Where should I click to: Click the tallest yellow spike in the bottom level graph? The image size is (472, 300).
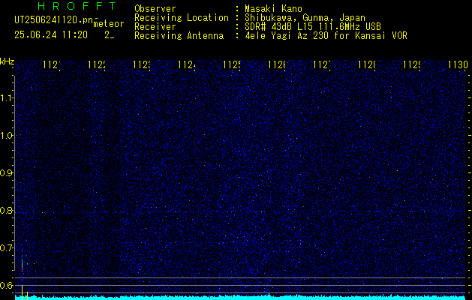coord(22,292)
